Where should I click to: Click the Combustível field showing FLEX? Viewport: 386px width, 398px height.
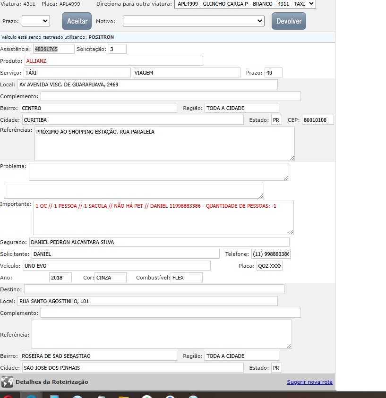tap(187, 278)
